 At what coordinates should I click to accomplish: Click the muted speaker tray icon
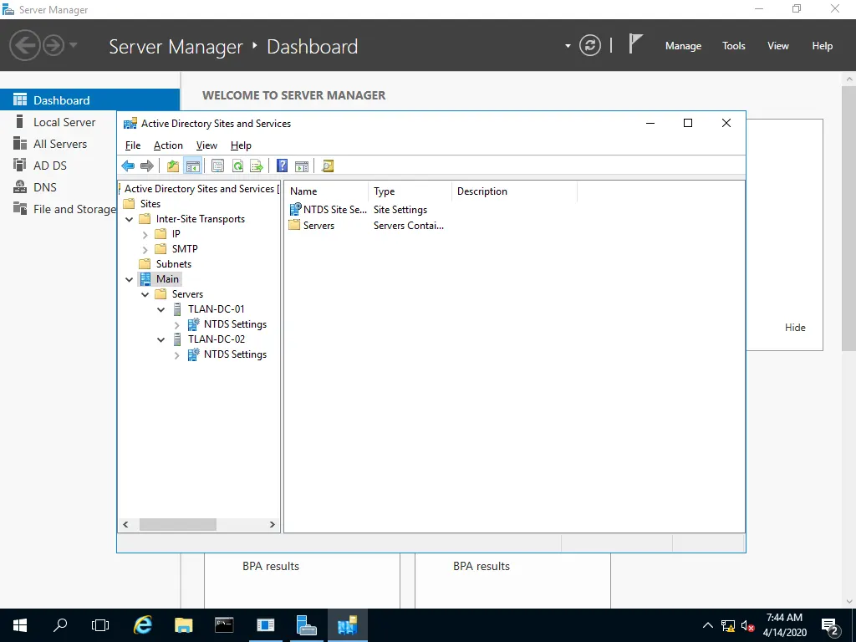coord(747,625)
